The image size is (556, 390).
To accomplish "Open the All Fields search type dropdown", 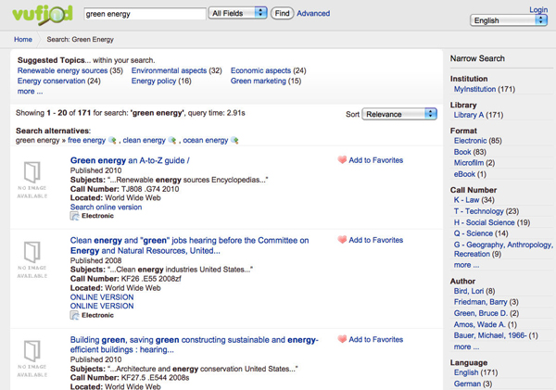I will click(238, 14).
